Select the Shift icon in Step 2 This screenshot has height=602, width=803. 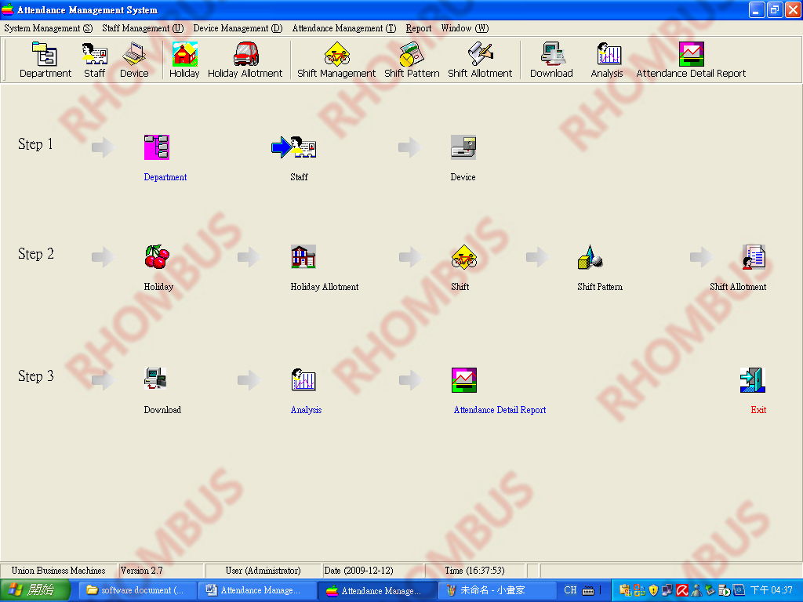pyautogui.click(x=463, y=256)
